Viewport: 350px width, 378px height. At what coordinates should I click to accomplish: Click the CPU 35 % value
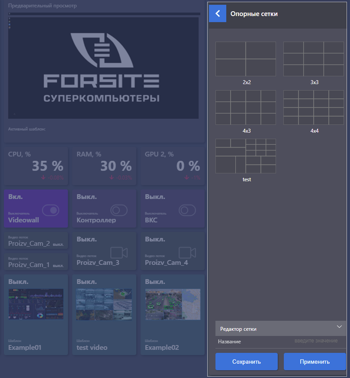pos(48,166)
